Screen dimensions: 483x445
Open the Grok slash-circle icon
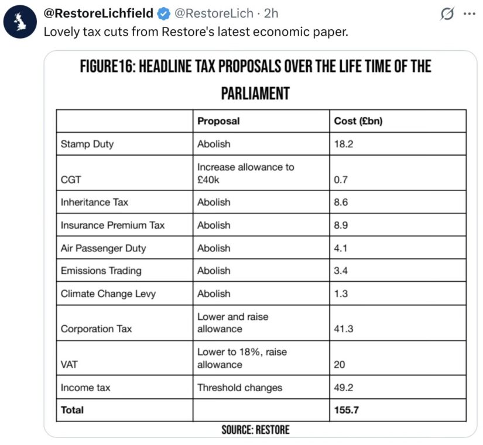point(447,14)
